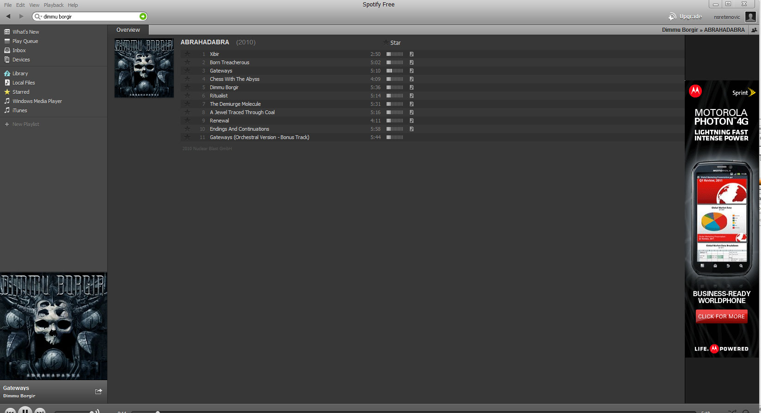Open the Playback menu
Image resolution: width=761 pixels, height=413 pixels.
[x=54, y=5]
